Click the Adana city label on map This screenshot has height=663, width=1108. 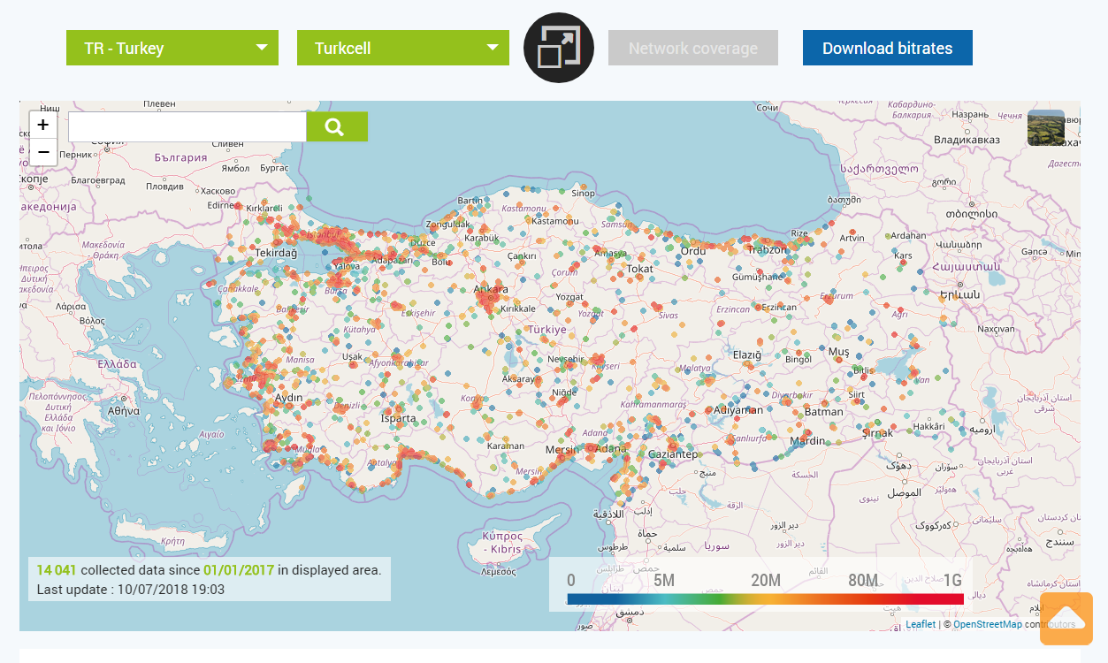(610, 449)
